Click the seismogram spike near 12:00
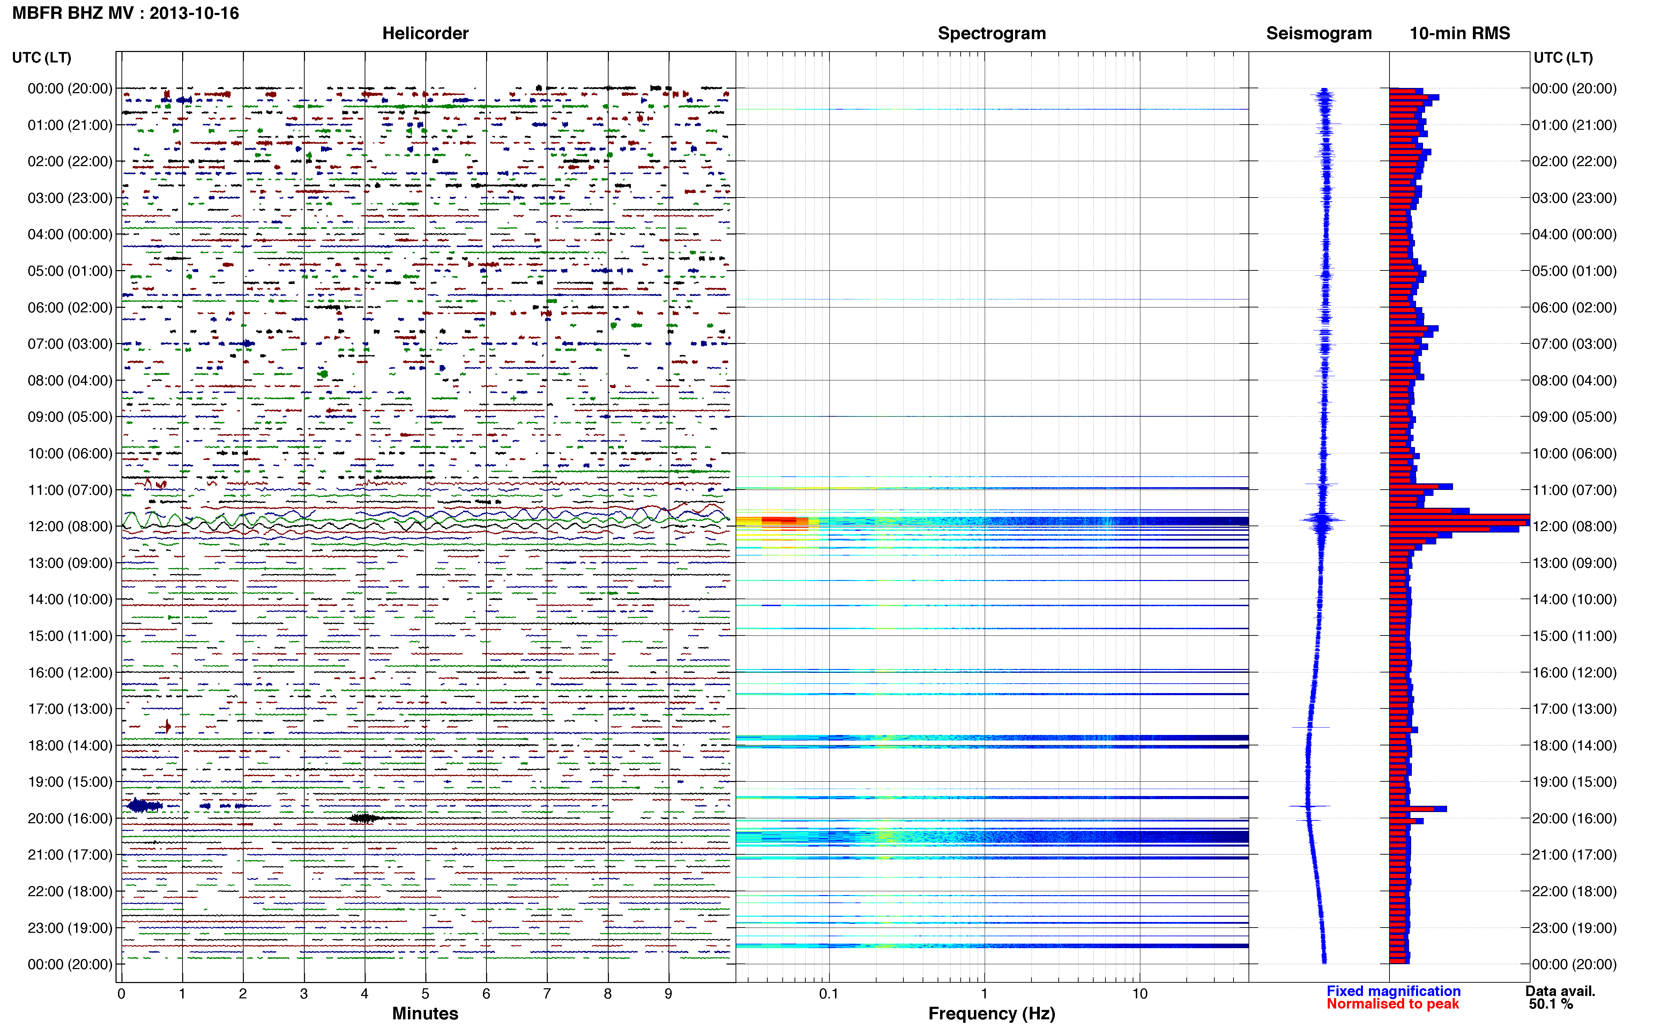This screenshot has height=1034, width=1654. [1323, 521]
